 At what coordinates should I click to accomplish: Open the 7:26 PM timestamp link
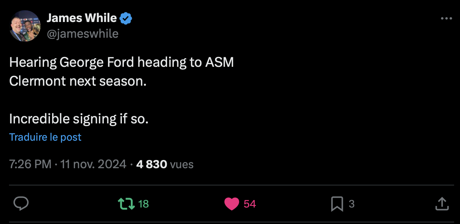tap(30, 164)
